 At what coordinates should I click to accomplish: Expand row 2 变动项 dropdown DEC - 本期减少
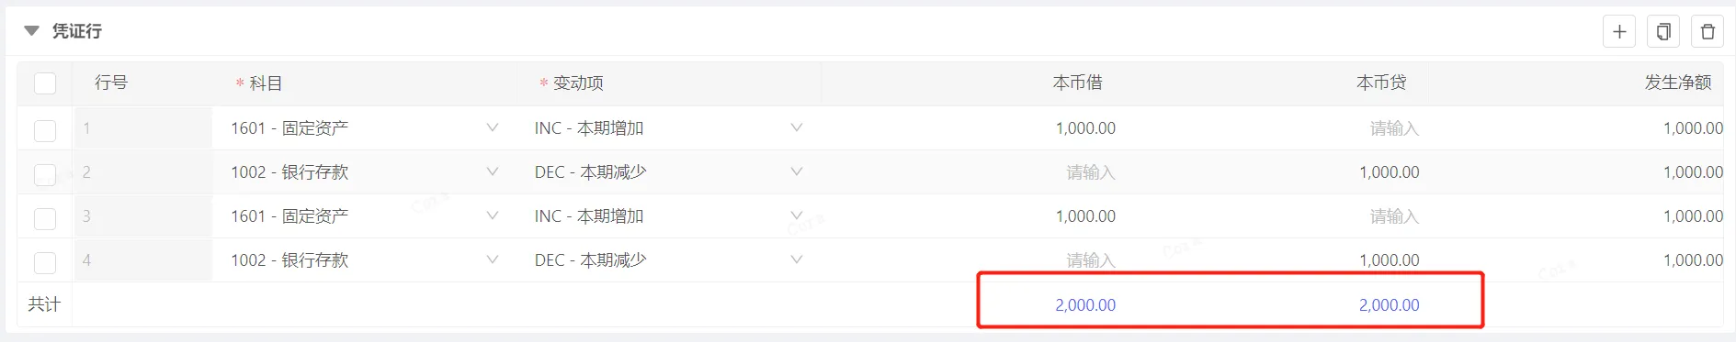[668, 172]
